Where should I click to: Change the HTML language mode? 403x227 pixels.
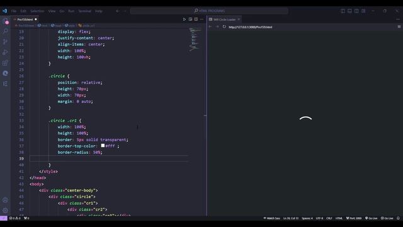339,218
